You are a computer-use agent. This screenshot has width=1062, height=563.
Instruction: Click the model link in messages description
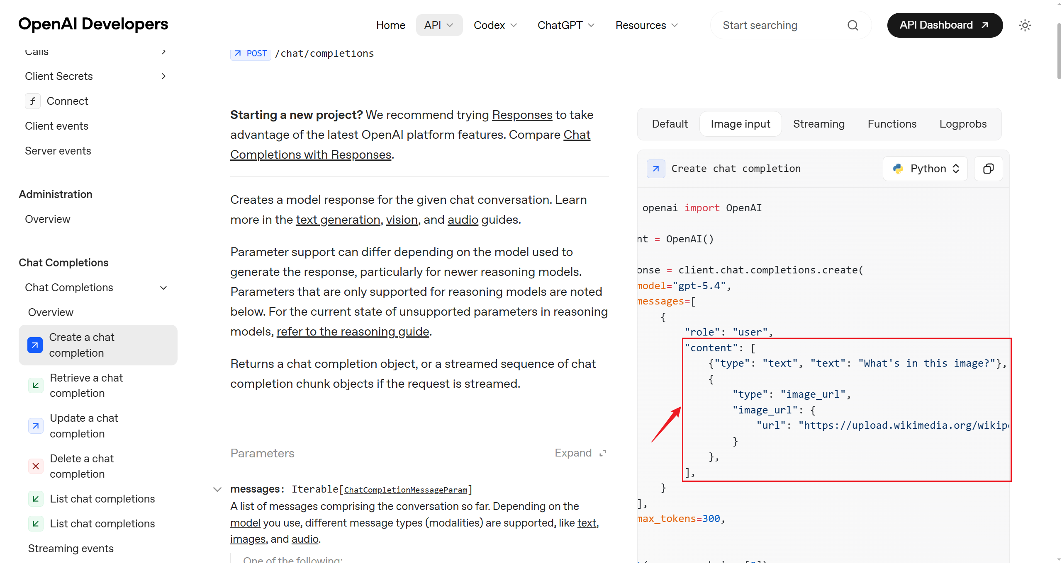point(245,523)
